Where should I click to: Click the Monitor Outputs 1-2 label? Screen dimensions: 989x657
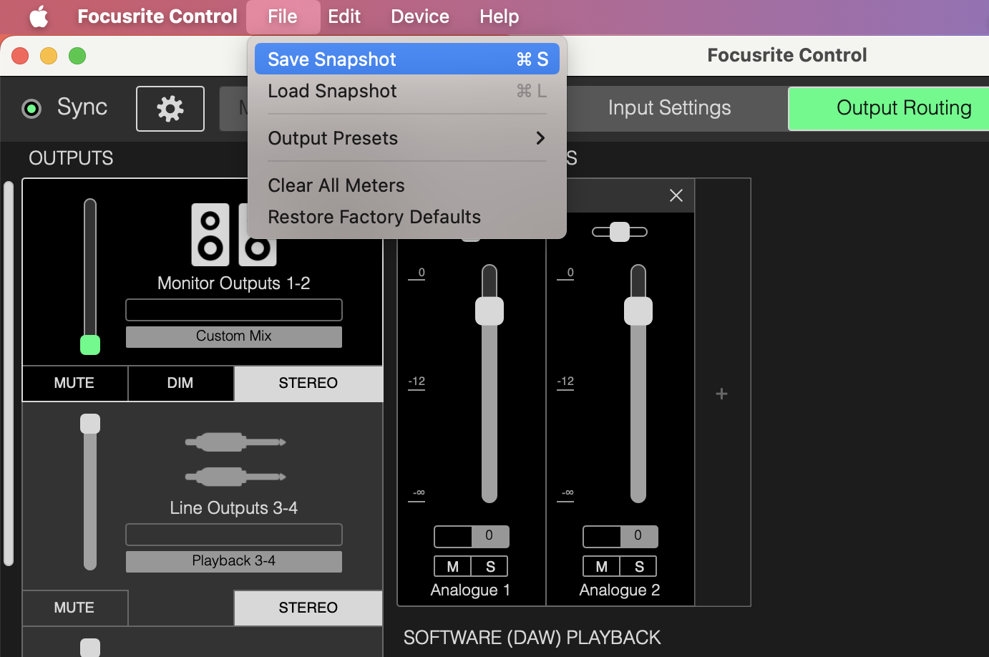point(234,283)
